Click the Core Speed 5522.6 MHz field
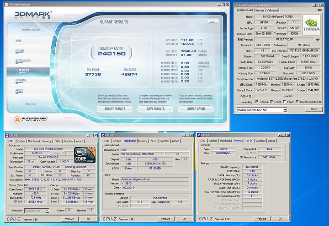 (35, 190)
